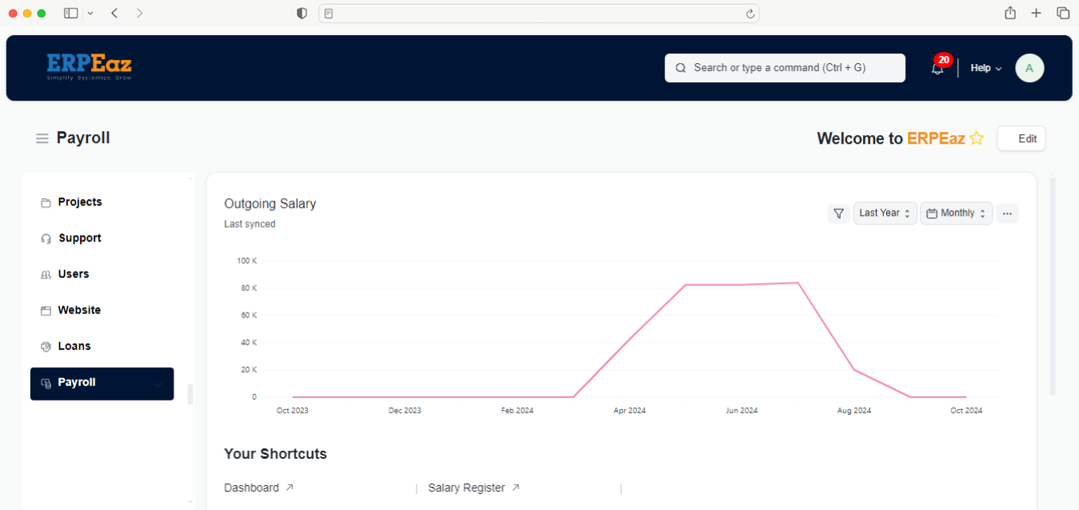Viewport: 1079px width, 510px height.
Task: Click the favorite star next to ERPEaz
Action: pyautogui.click(x=977, y=138)
